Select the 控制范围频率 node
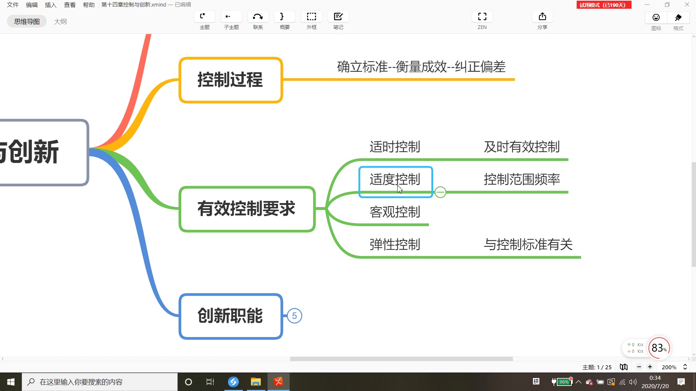Screen dimensions: 696x391 [522, 180]
